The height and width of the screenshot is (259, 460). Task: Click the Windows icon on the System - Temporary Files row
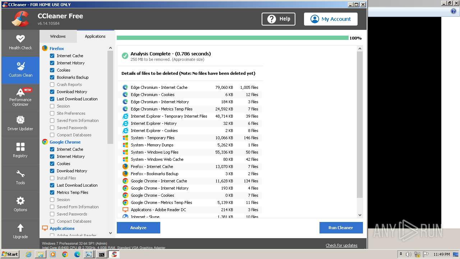(125, 138)
